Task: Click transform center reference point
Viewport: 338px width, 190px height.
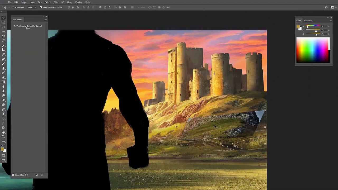Action: (x=221, y=127)
